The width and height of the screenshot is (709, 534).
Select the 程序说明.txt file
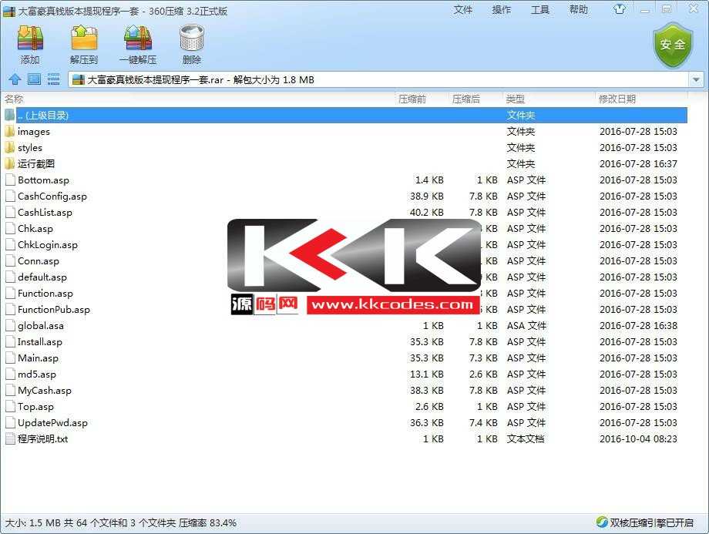pyautogui.click(x=42, y=439)
